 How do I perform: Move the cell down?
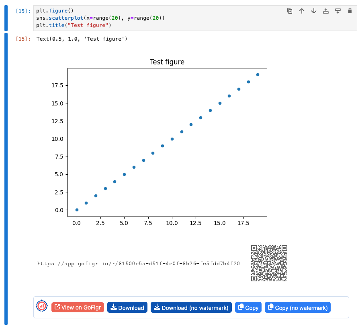tap(314, 11)
